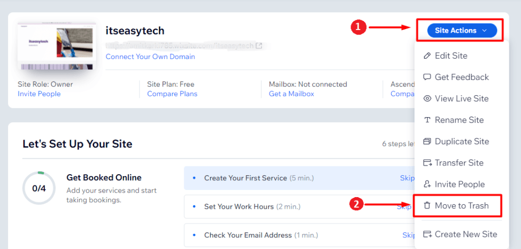Select the Check Your Email Address step
Screen dimensions: 521x249
click(x=299, y=235)
